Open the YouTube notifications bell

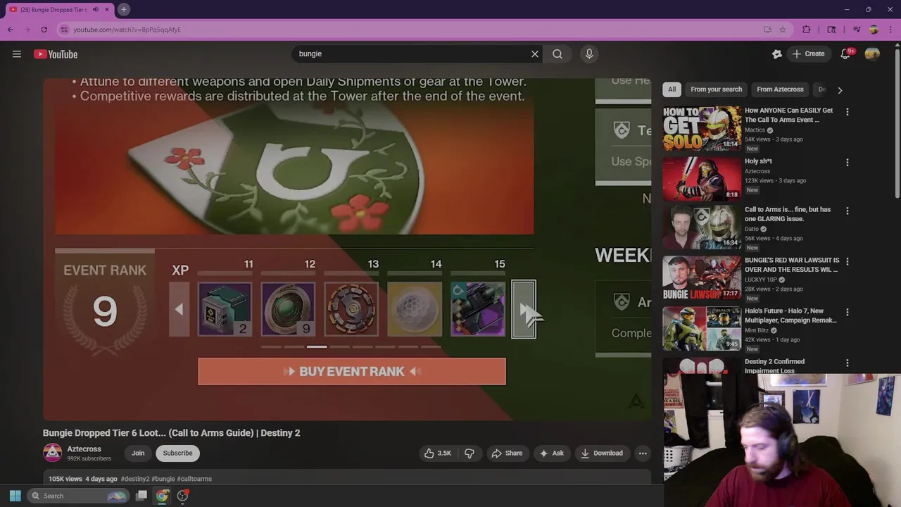(x=846, y=54)
